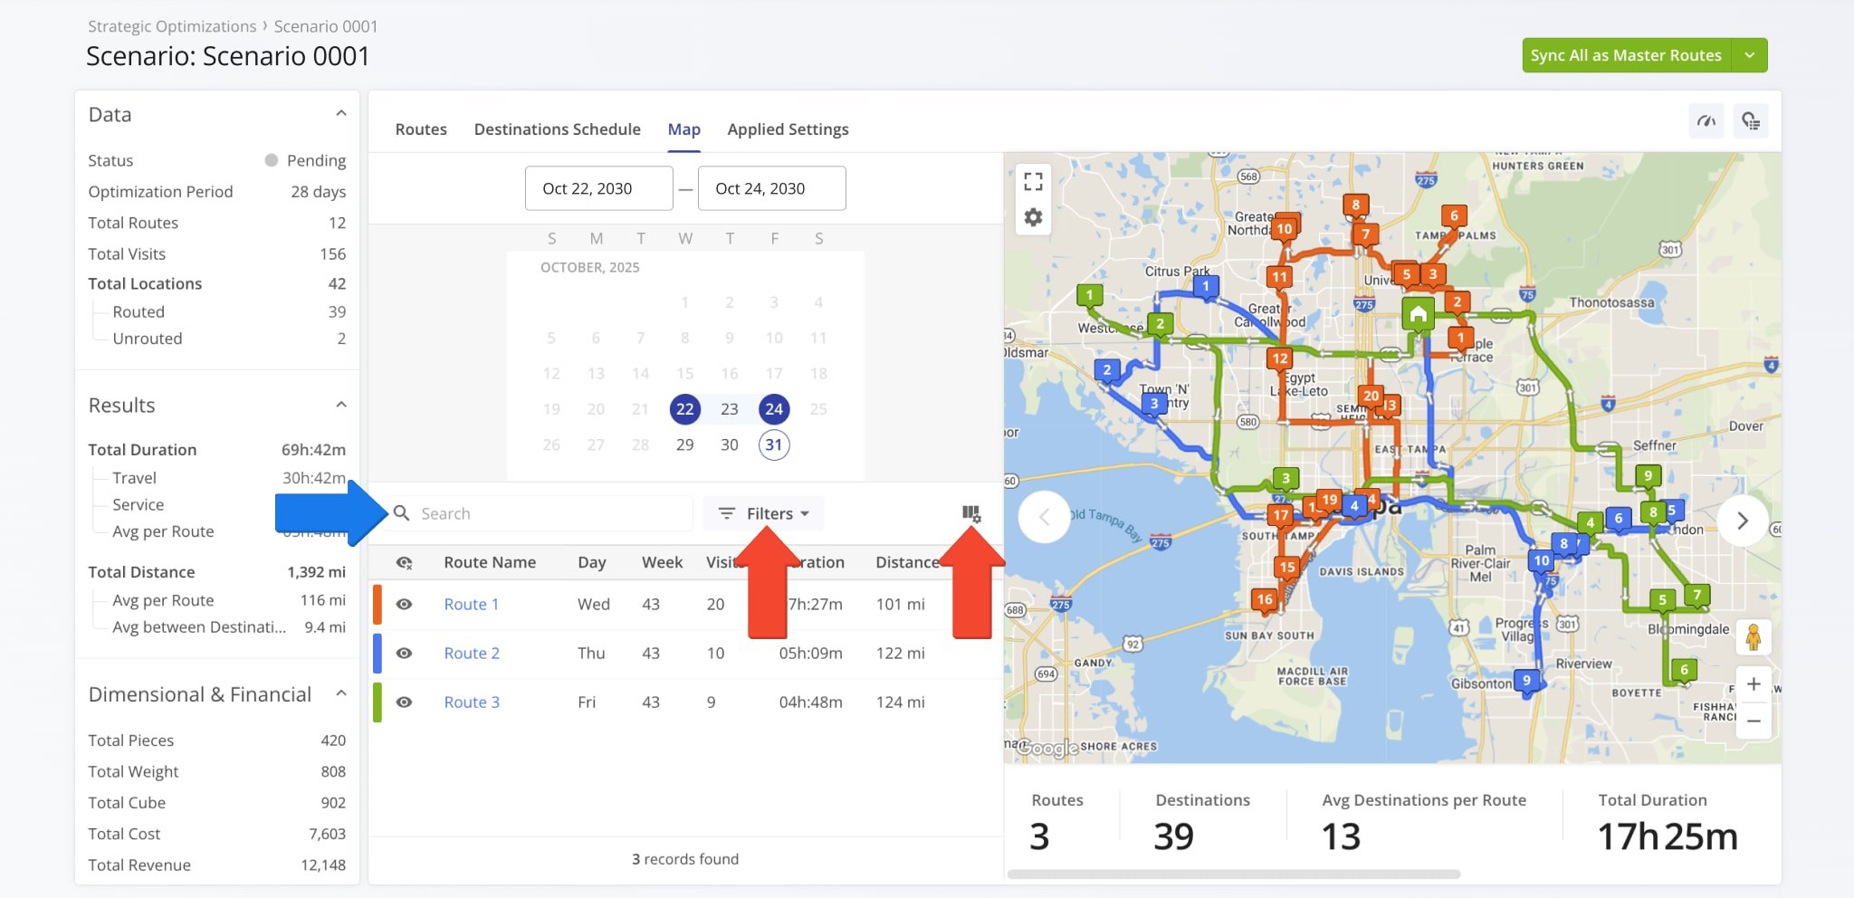Click the home depot marker on map
1854x898 pixels.
pos(1419,314)
